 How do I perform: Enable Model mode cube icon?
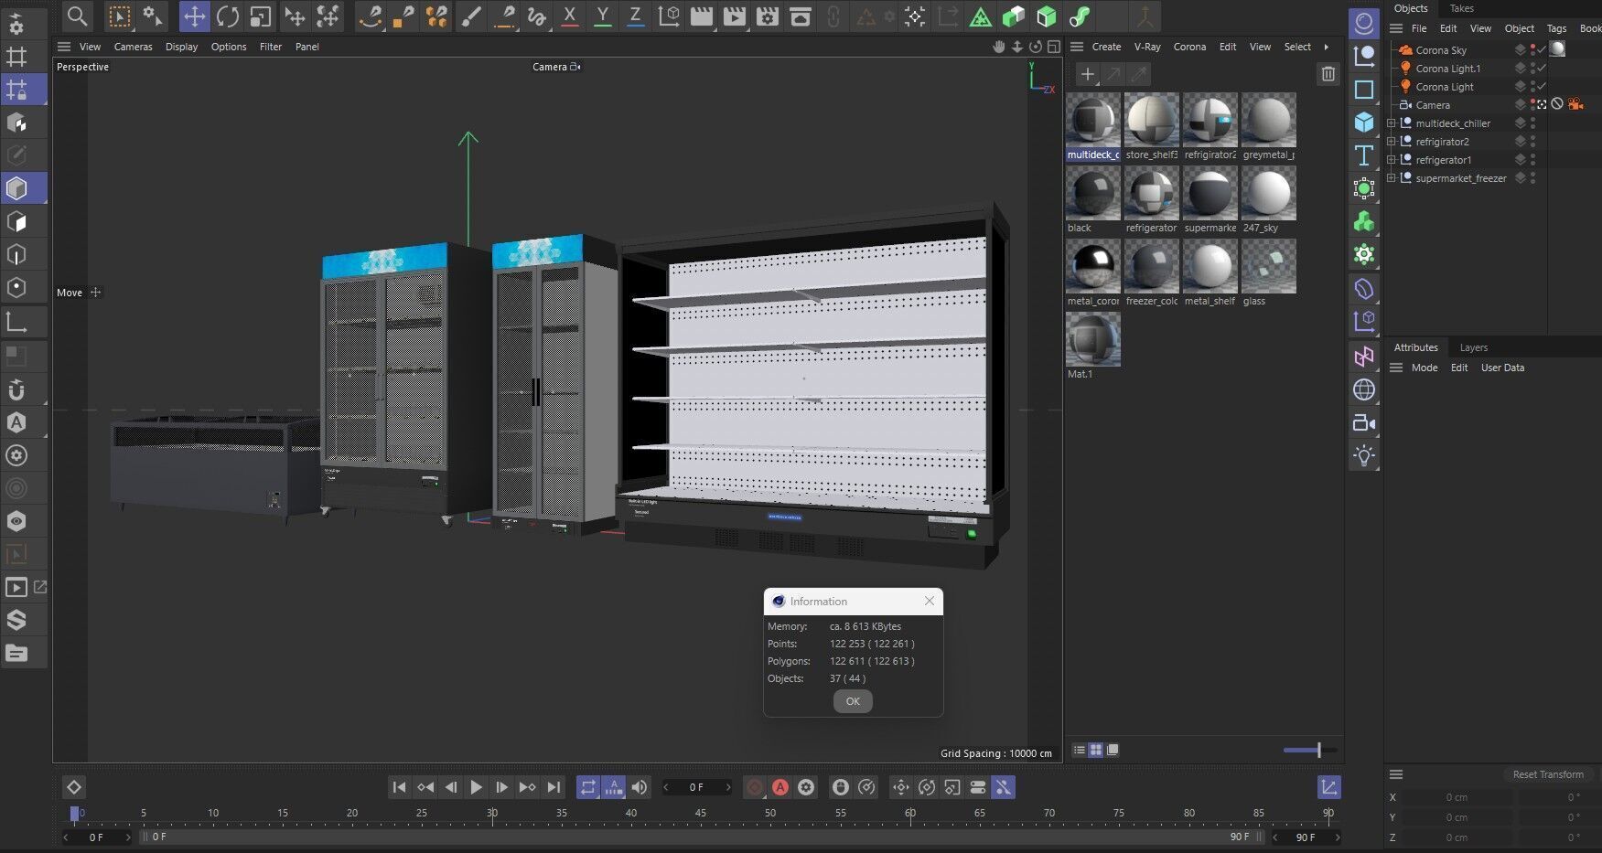(x=16, y=188)
